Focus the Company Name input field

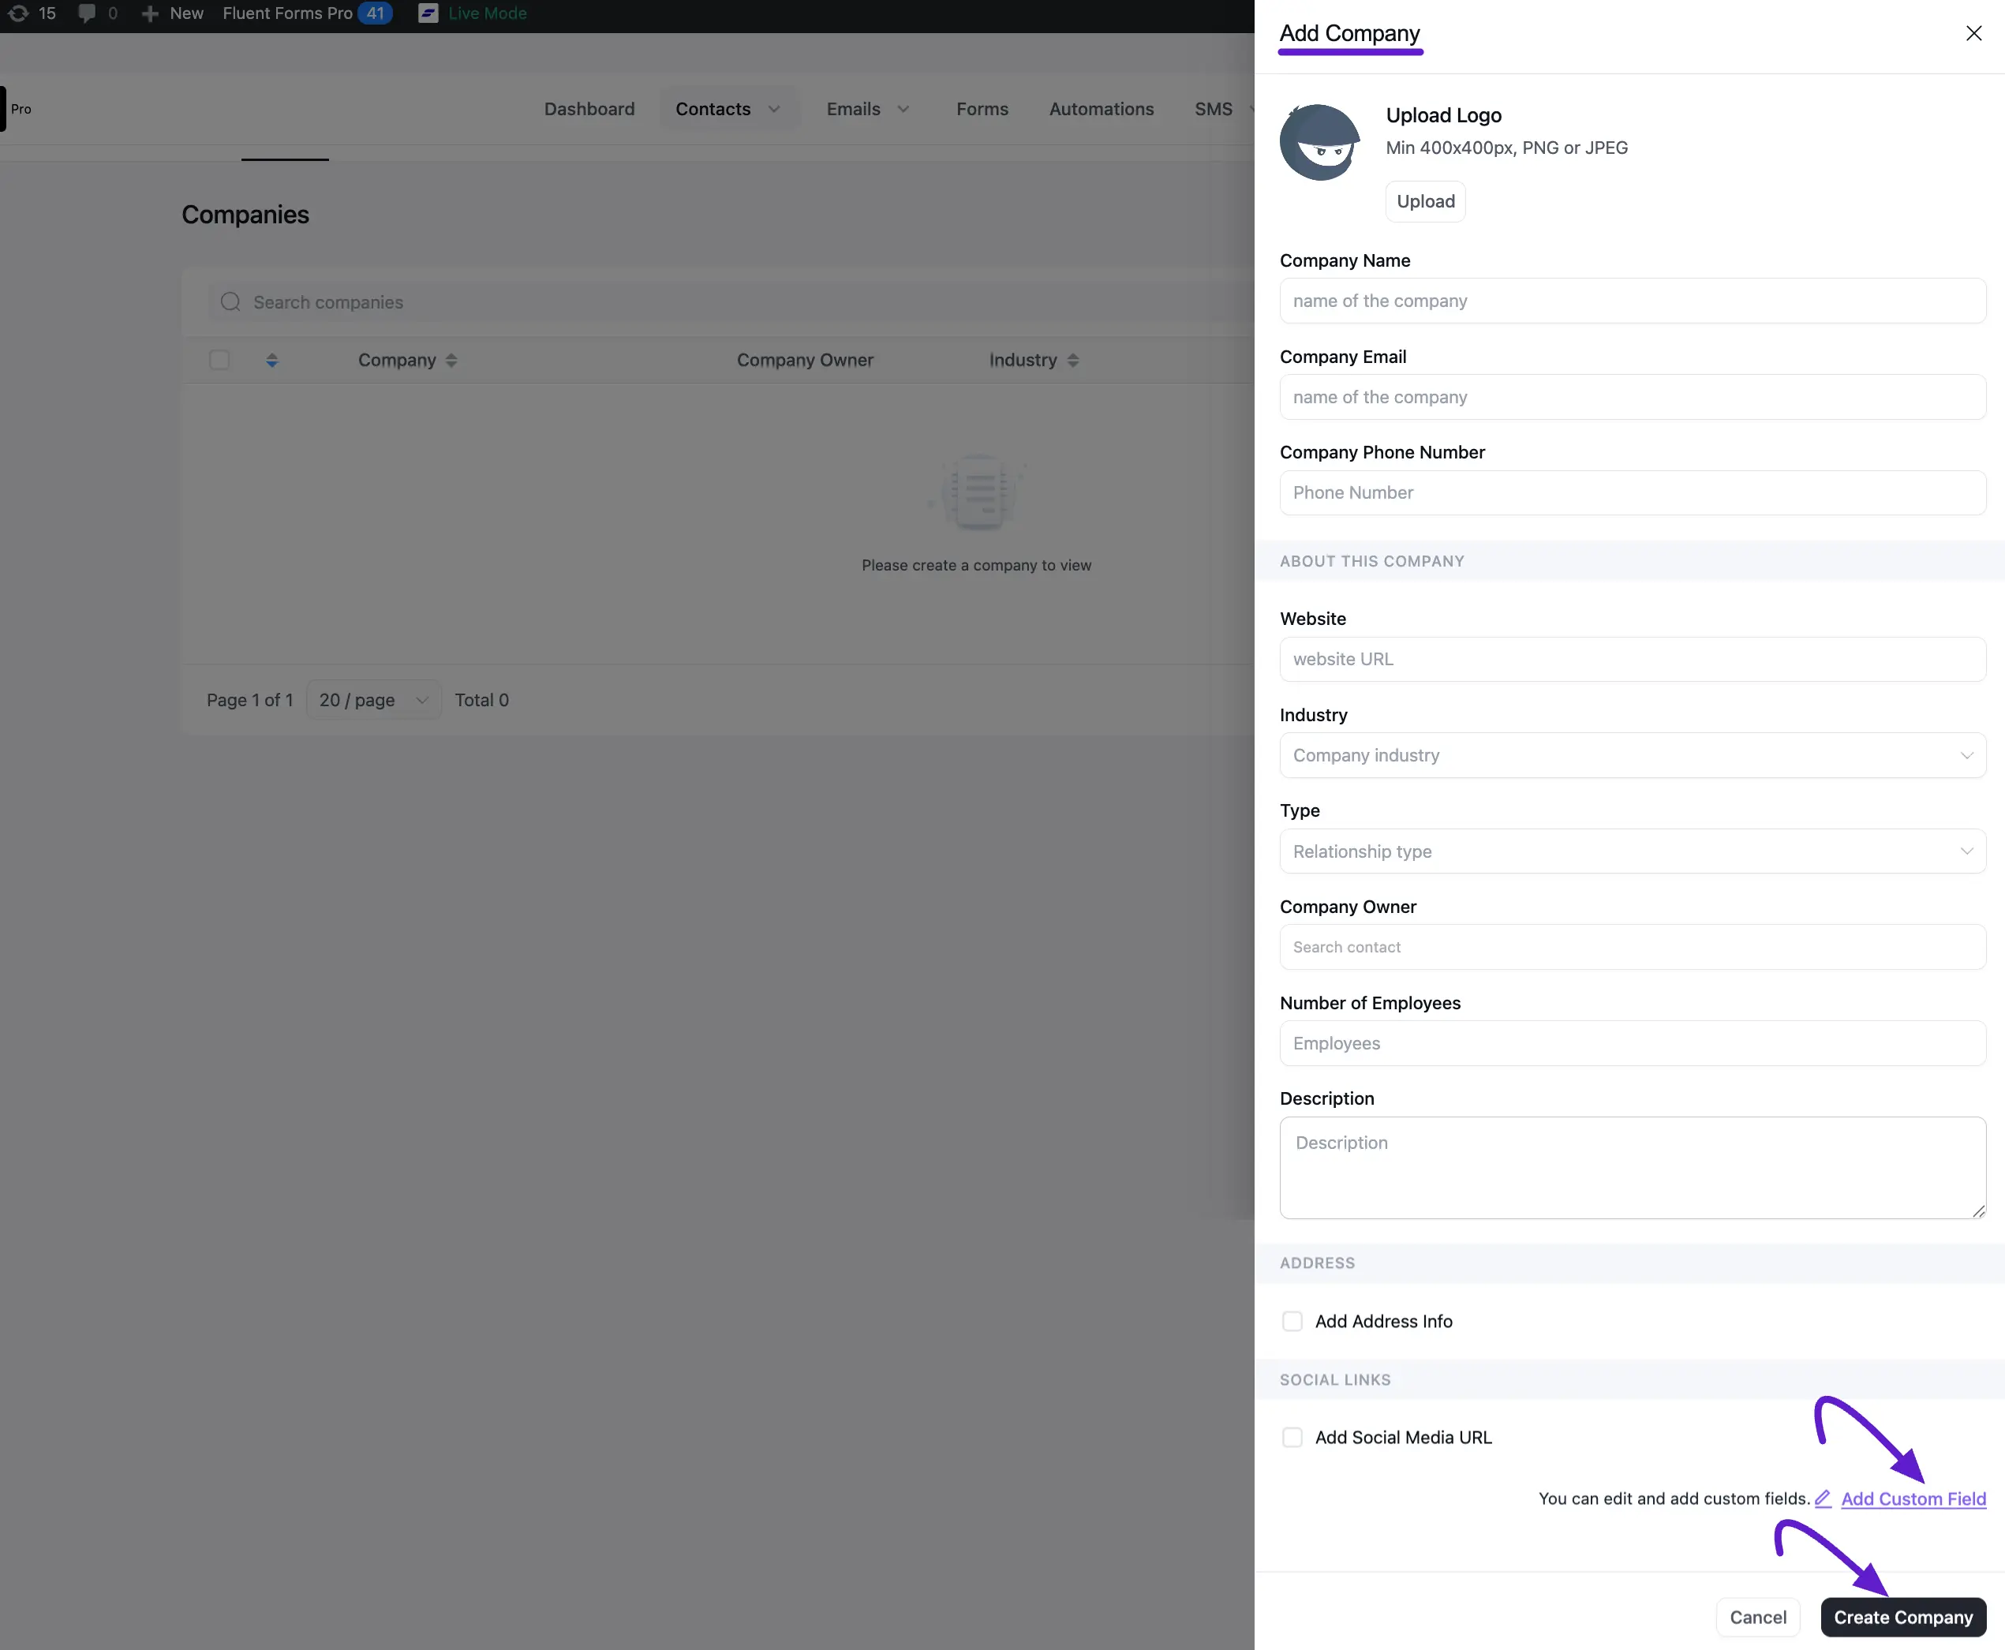point(1633,301)
